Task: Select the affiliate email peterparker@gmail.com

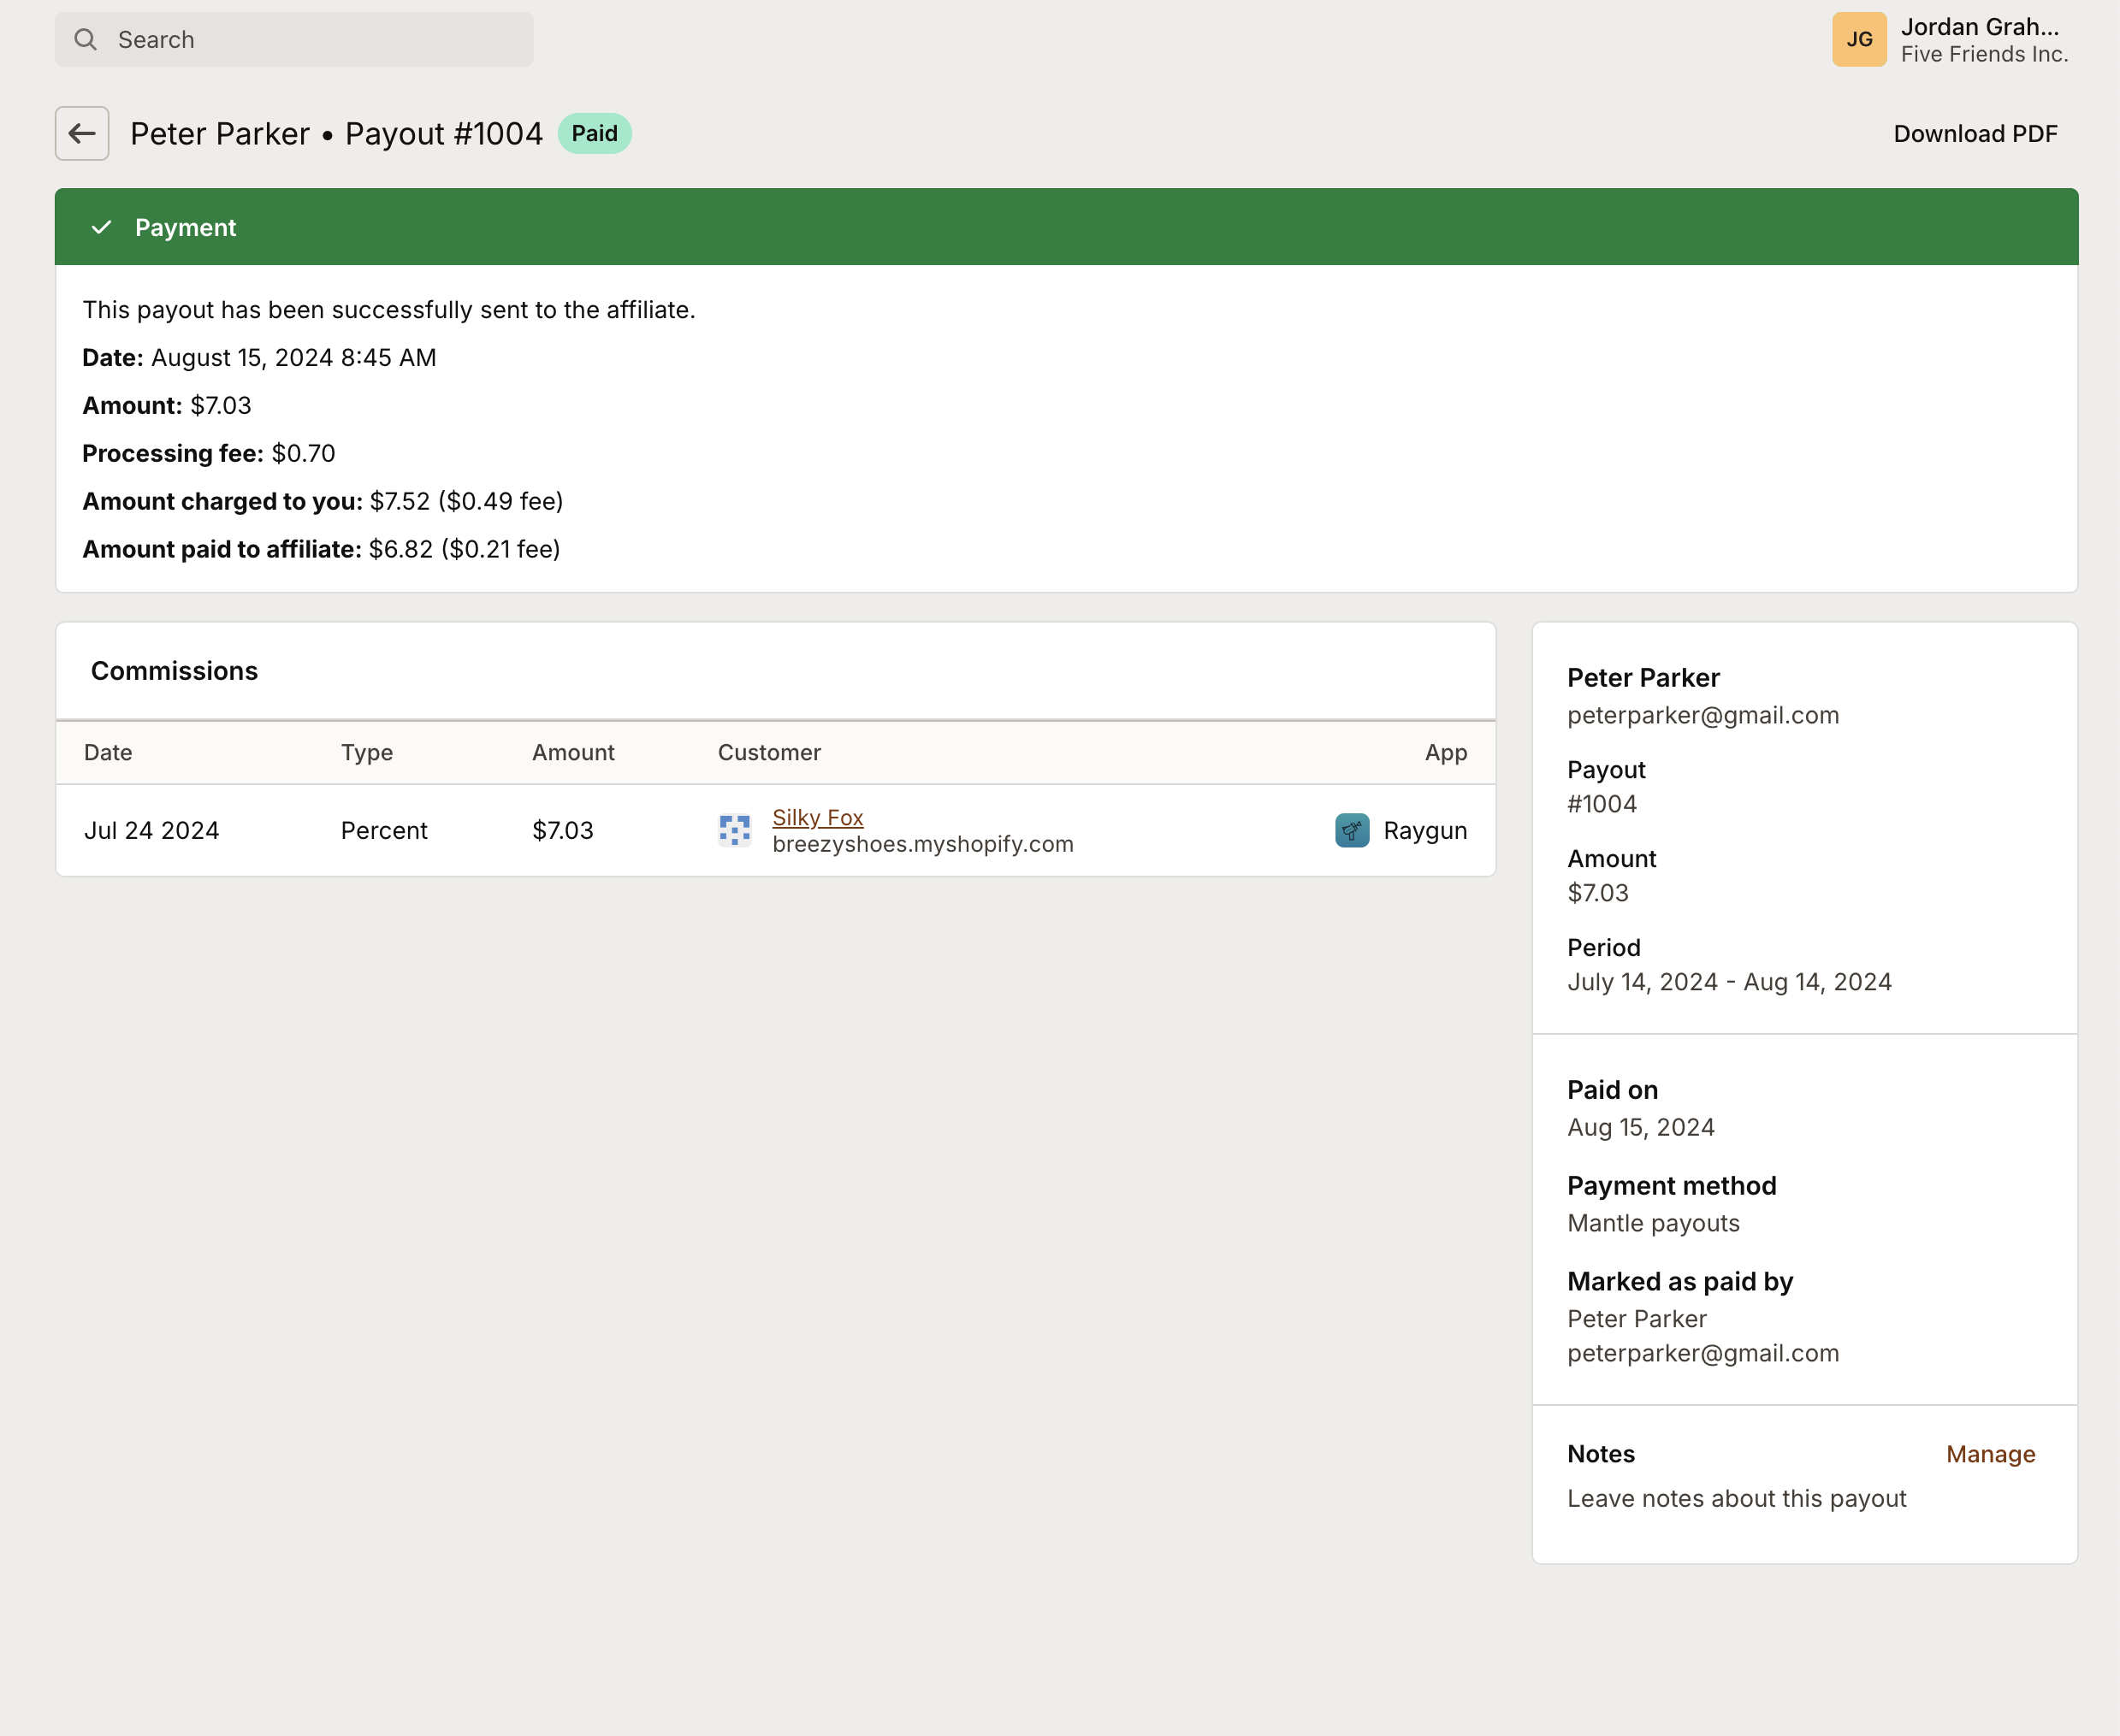Action: click(x=1703, y=715)
